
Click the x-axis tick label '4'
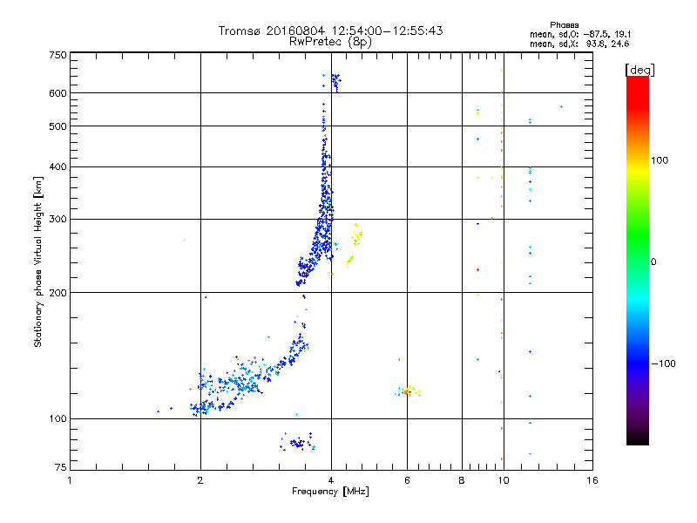[331, 480]
